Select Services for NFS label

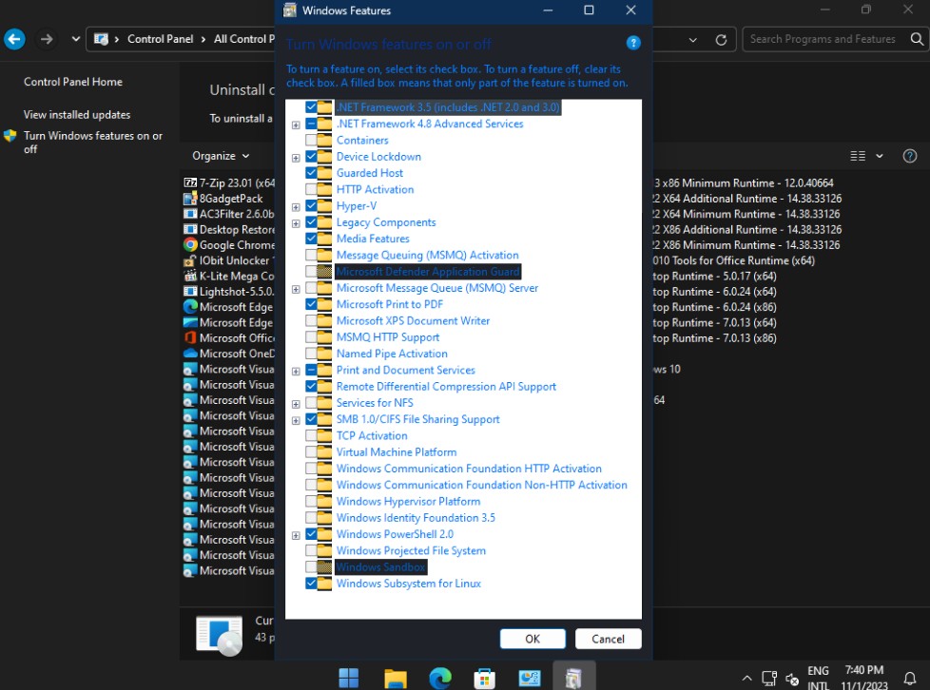point(375,403)
